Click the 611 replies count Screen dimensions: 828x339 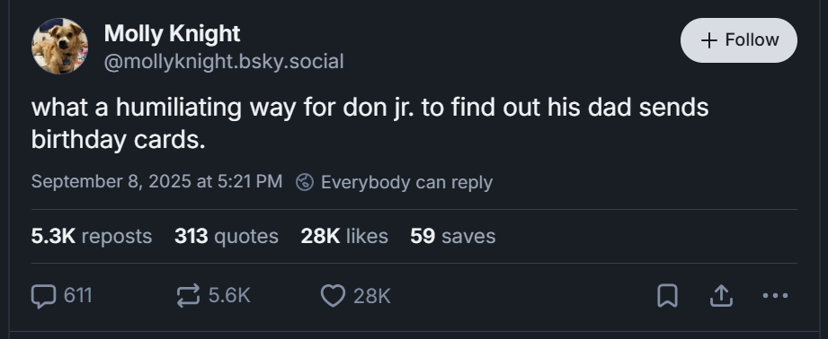78,295
